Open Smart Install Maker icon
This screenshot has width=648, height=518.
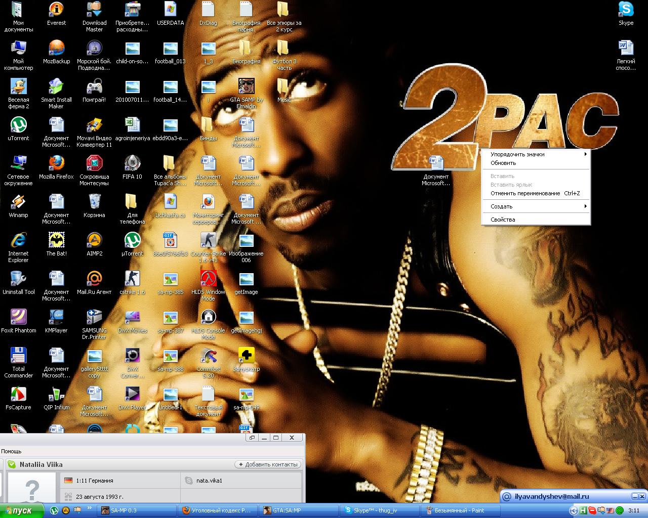pos(56,94)
